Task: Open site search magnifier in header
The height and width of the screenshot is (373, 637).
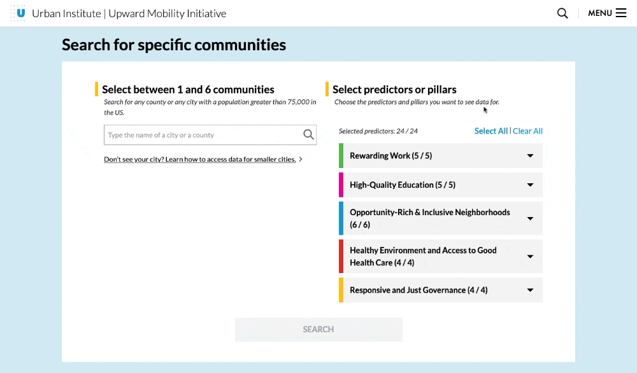Action: [562, 13]
